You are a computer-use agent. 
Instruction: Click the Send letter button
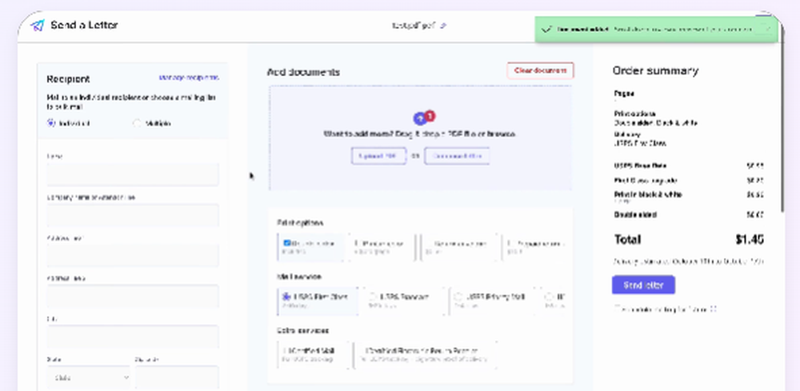point(643,285)
